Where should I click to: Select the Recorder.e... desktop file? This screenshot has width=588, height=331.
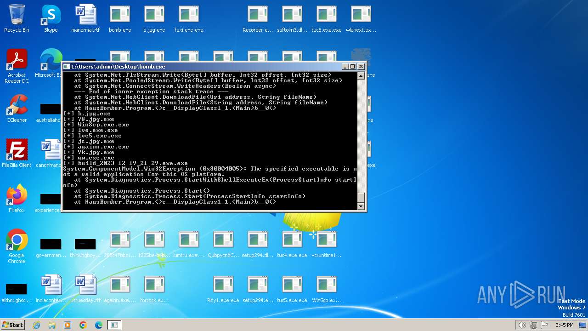pyautogui.click(x=258, y=18)
